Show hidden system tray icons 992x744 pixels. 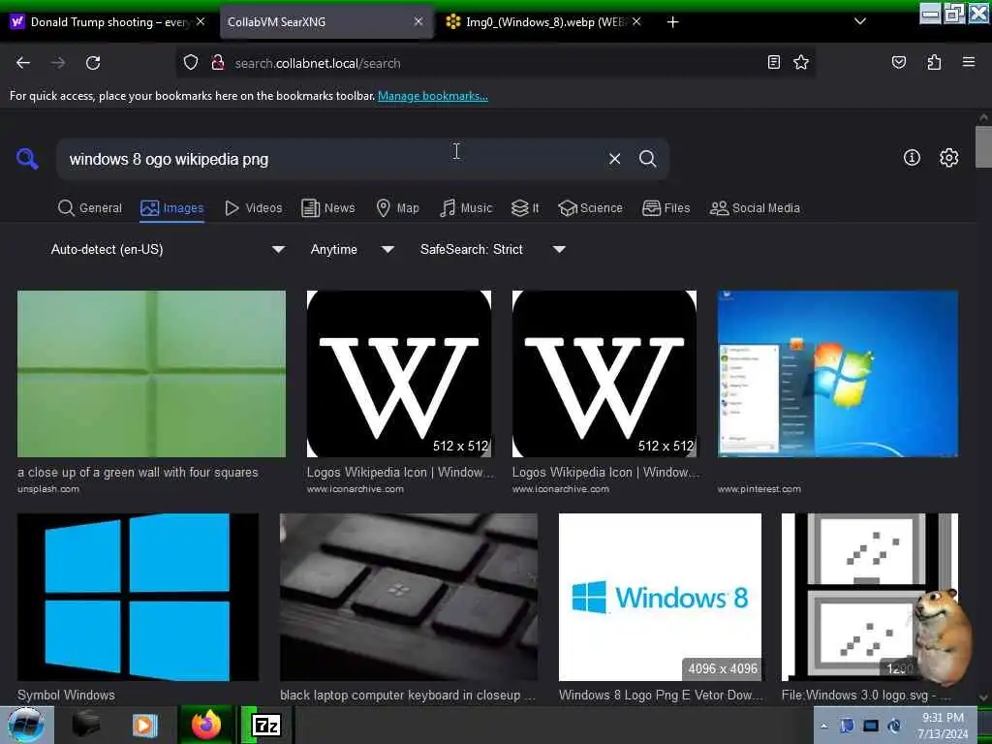[823, 726]
